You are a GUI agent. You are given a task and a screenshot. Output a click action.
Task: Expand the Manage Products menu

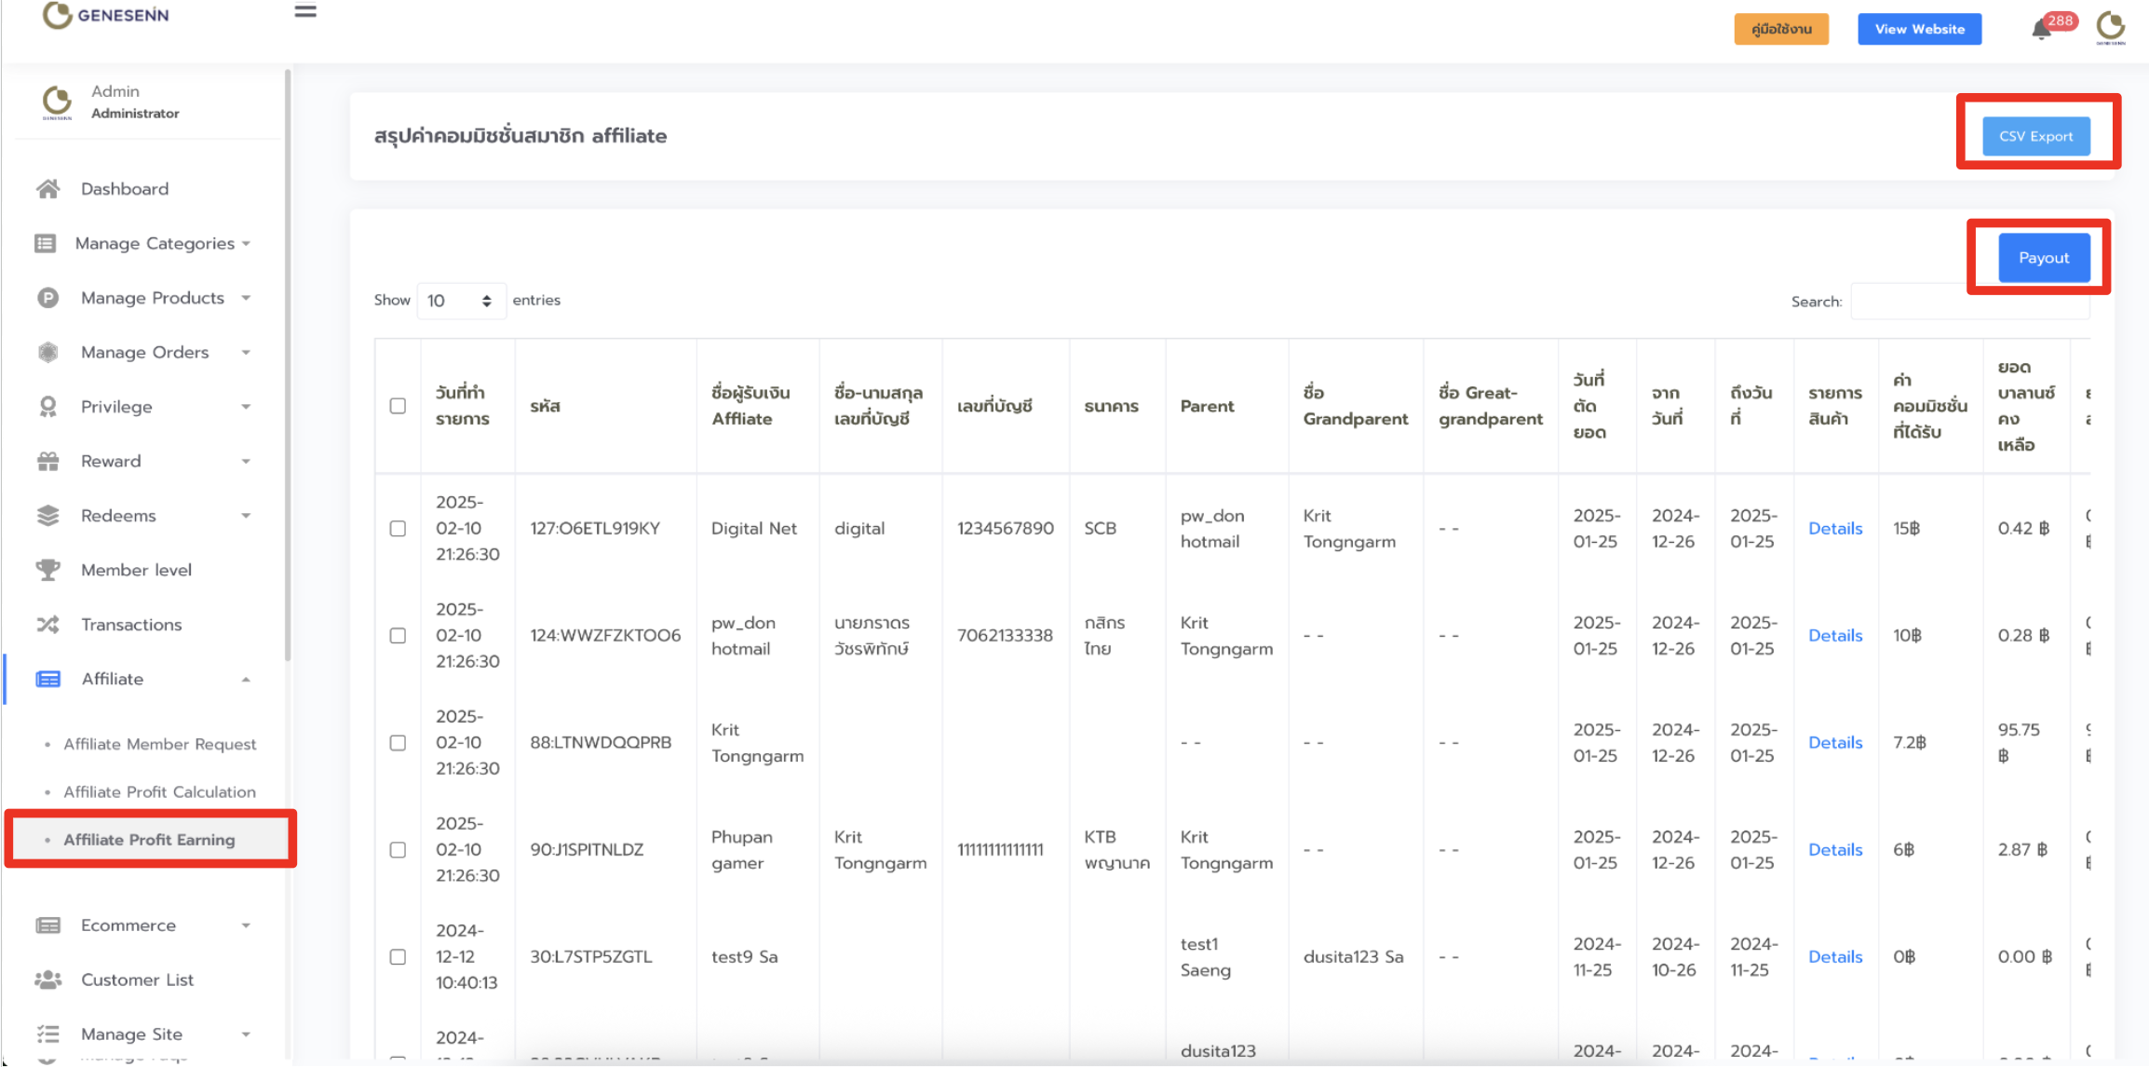[153, 298]
